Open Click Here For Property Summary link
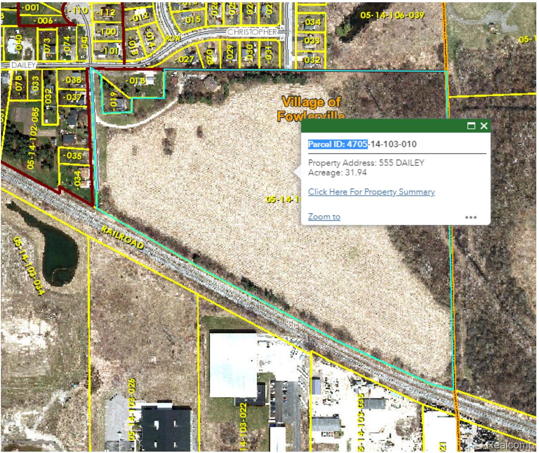The image size is (539, 453). tap(371, 192)
